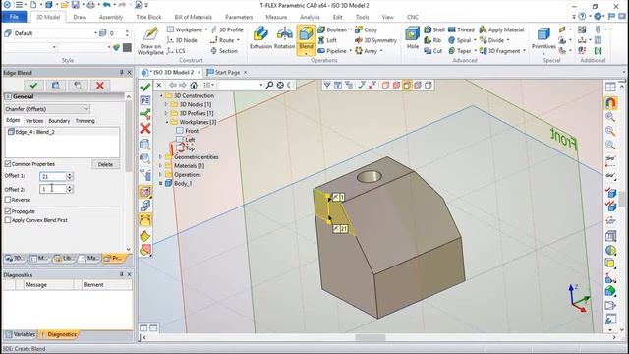Screen dimensions: 629x354
Task: Select the 3D Symmetry tool
Action: 375,40
